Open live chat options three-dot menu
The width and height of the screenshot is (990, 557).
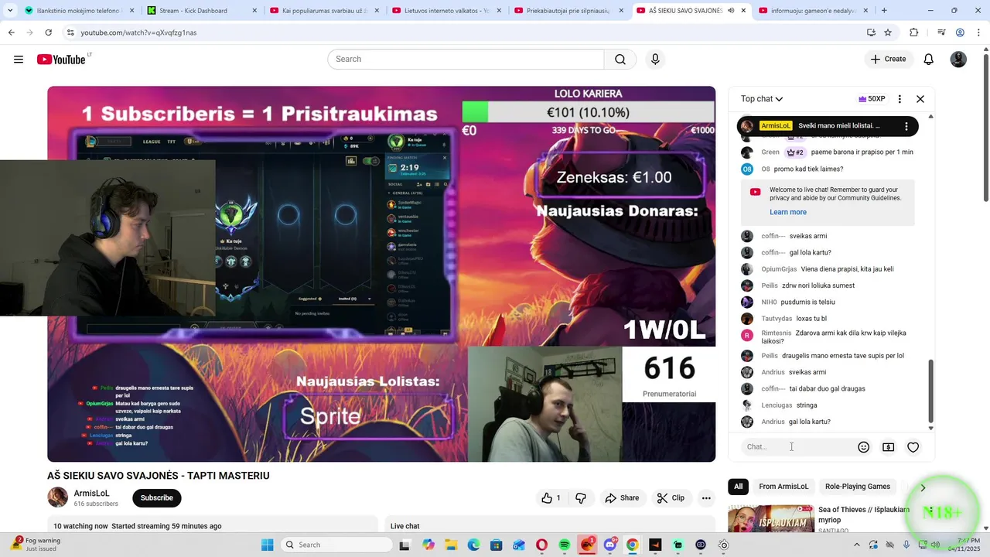(900, 99)
